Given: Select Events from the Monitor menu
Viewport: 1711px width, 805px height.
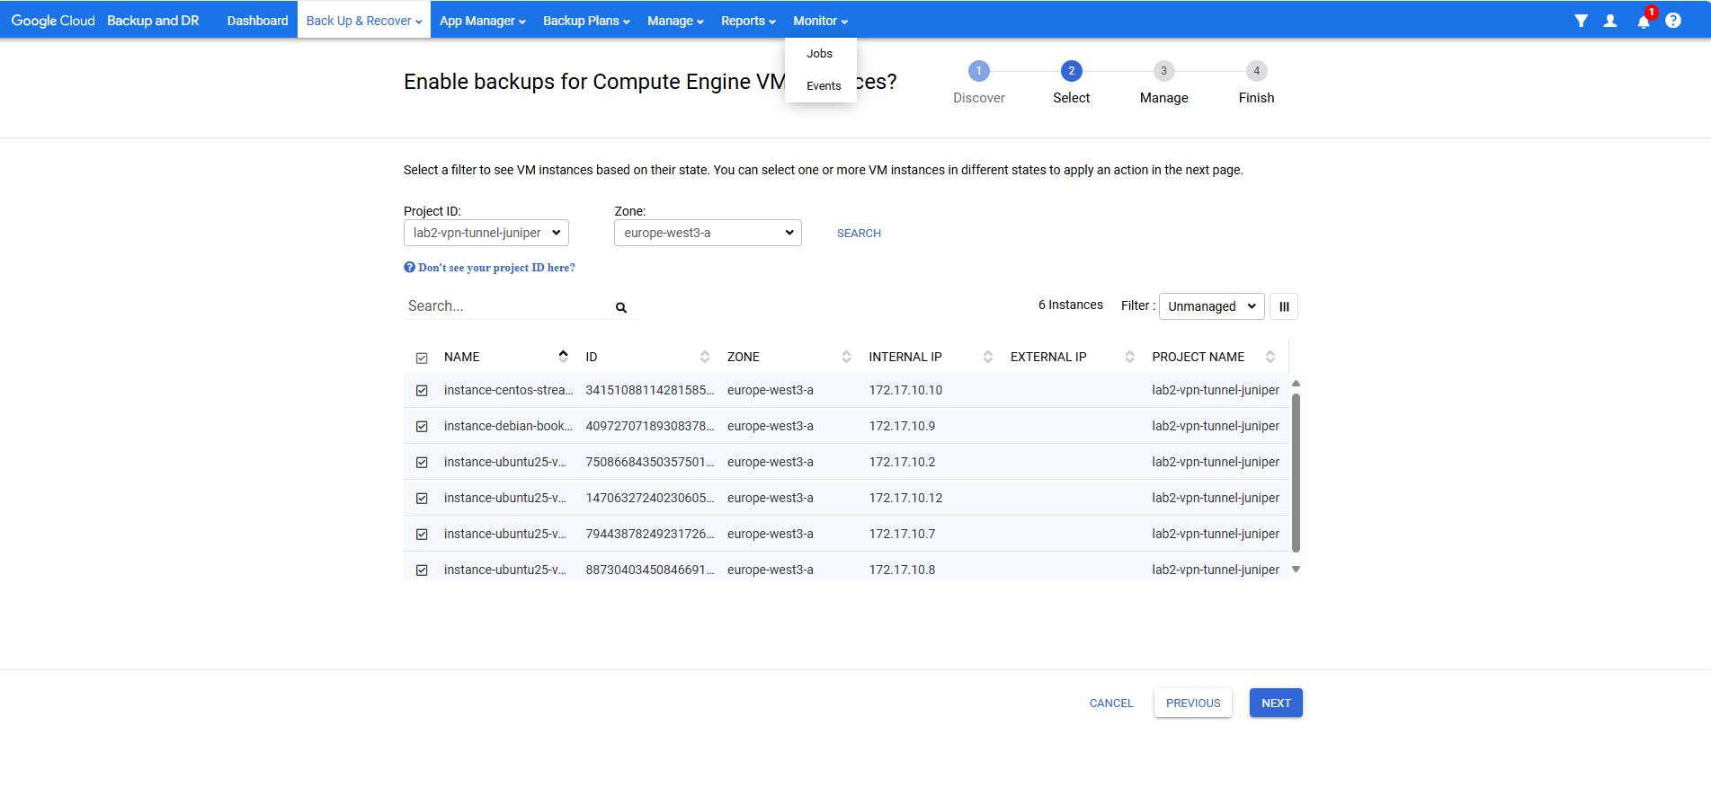Looking at the screenshot, I should pyautogui.click(x=824, y=86).
